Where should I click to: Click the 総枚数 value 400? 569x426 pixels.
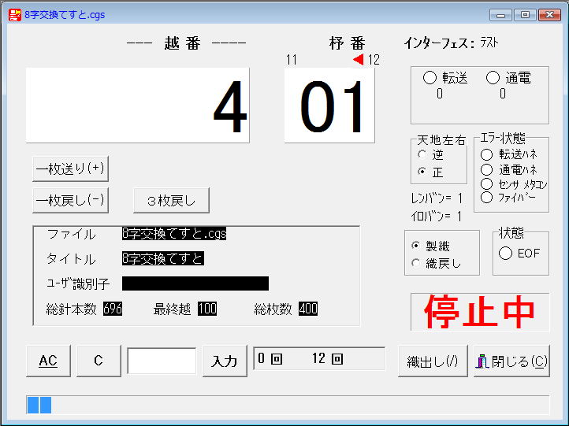(308, 309)
